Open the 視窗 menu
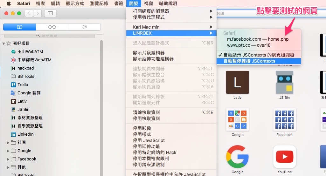Image resolution: width=326 pixels, height=176 pixels. tap(149, 3)
